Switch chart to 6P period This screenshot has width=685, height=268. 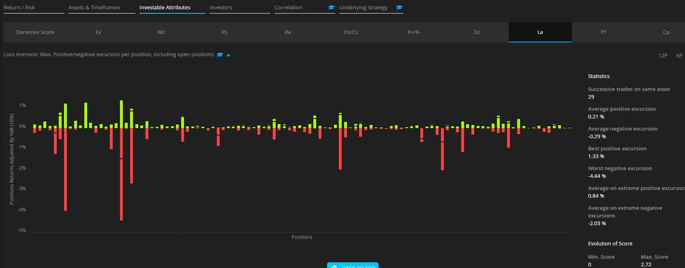[x=679, y=55]
